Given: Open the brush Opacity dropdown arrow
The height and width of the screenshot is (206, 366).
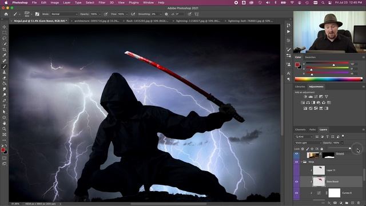Looking at the screenshot, I should (x=100, y=14).
